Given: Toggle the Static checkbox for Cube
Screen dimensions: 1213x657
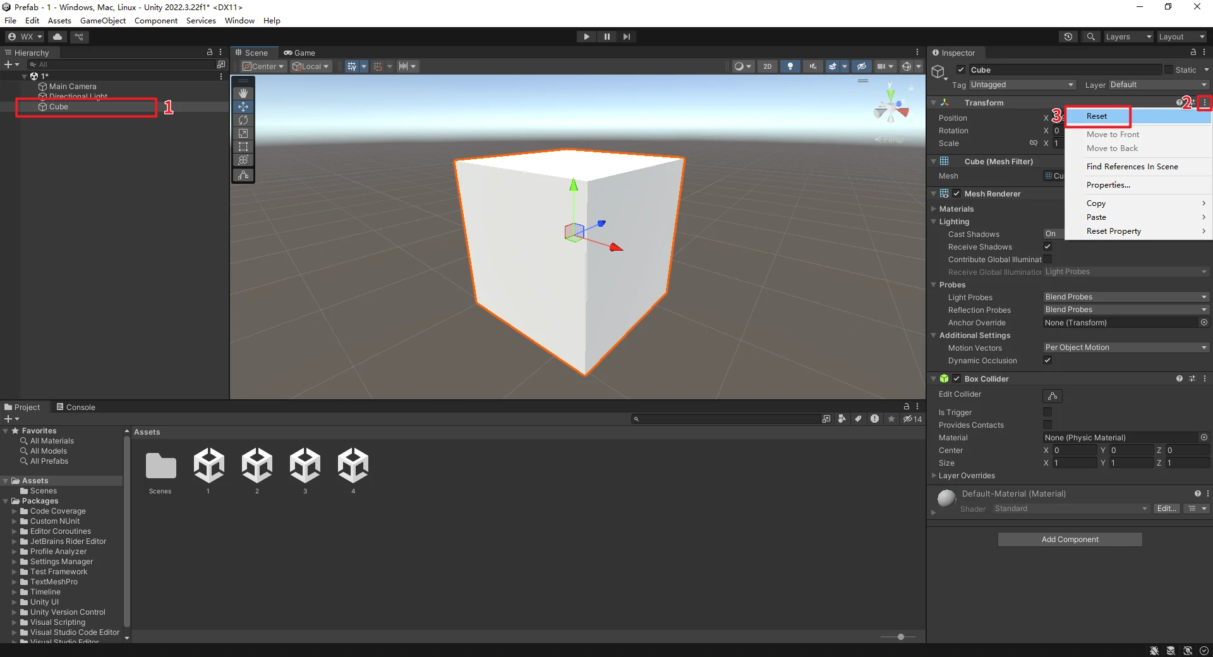Looking at the screenshot, I should [1168, 70].
